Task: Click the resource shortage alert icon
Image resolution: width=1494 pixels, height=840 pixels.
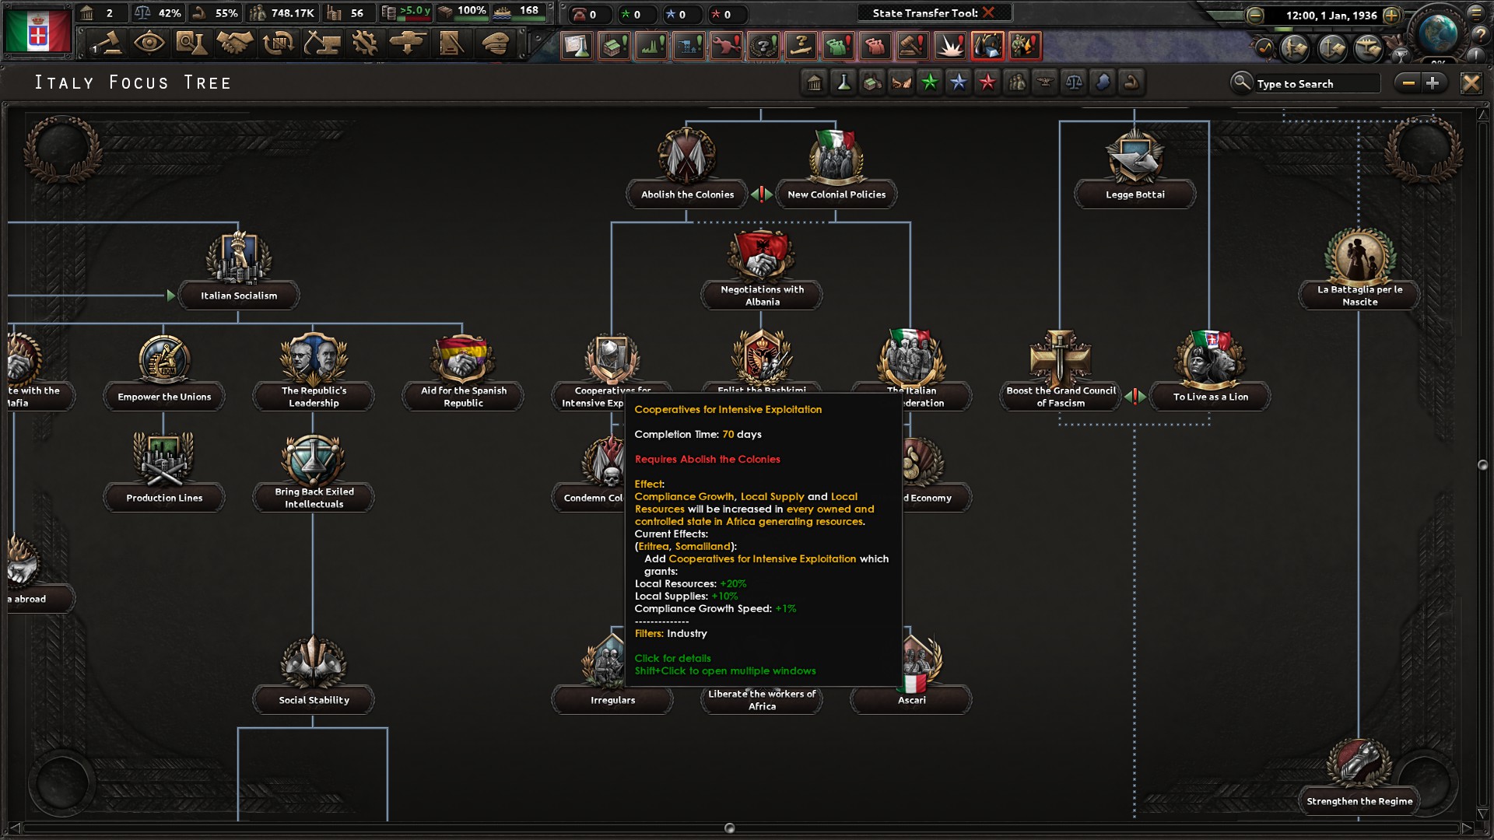Action: pos(988,46)
